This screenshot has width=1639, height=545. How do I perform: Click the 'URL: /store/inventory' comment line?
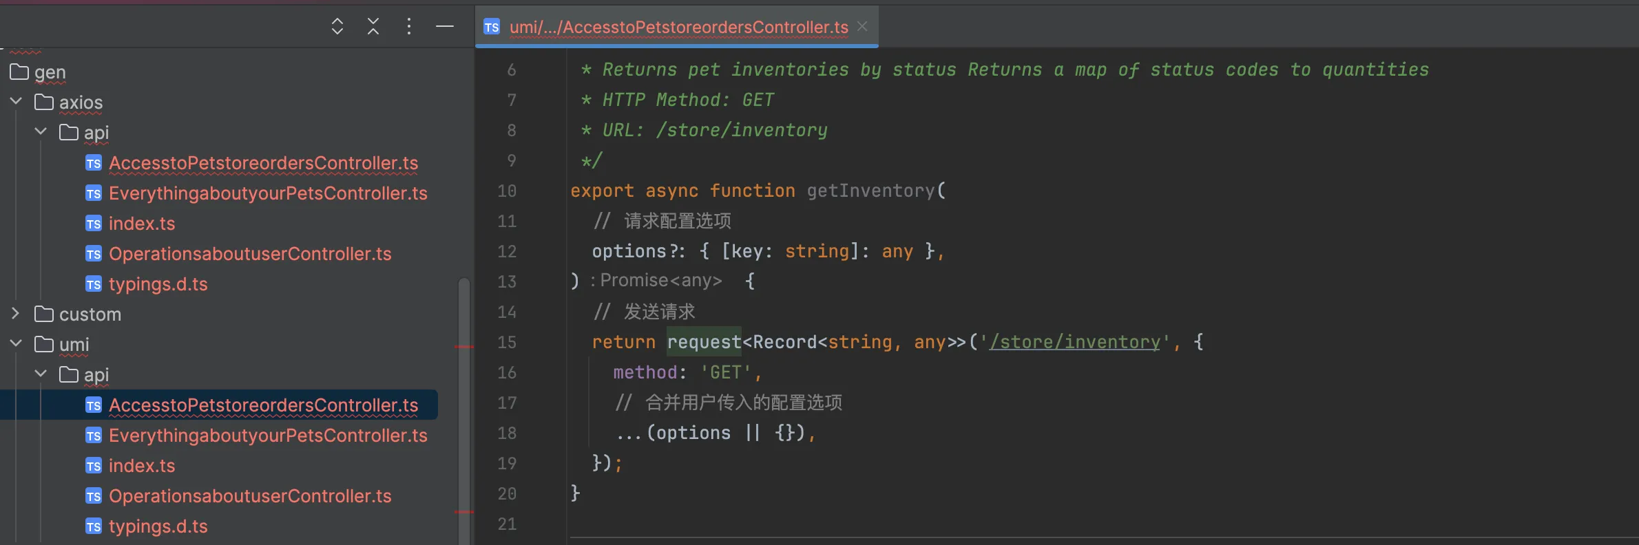(x=704, y=130)
